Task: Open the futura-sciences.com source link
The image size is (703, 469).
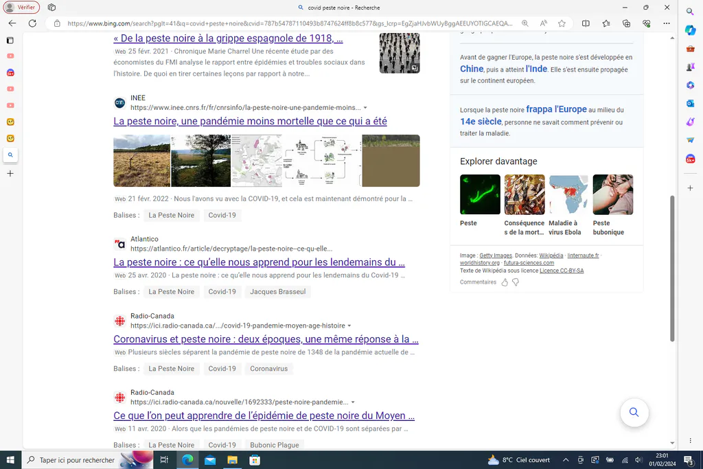Action: tap(529, 263)
